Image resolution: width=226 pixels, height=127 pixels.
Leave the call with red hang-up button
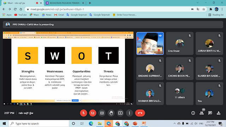tap(140, 113)
